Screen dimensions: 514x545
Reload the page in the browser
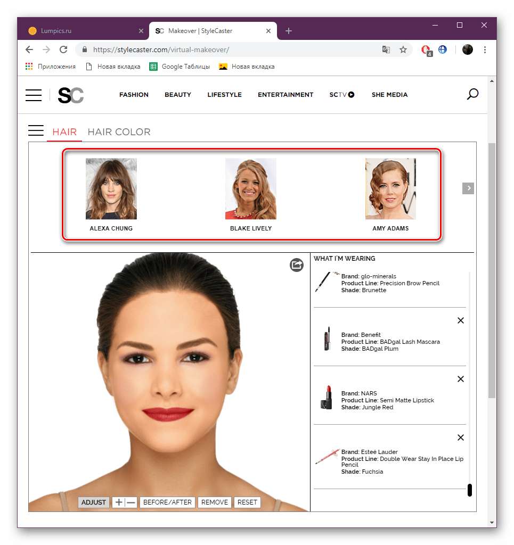click(x=63, y=49)
